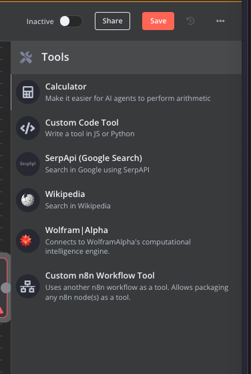Click the SerpApi logo icon
The image size is (251, 374).
(x=28, y=164)
